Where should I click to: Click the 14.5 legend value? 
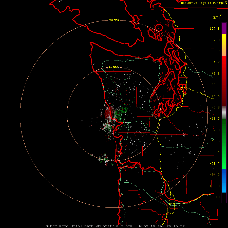(216, 96)
